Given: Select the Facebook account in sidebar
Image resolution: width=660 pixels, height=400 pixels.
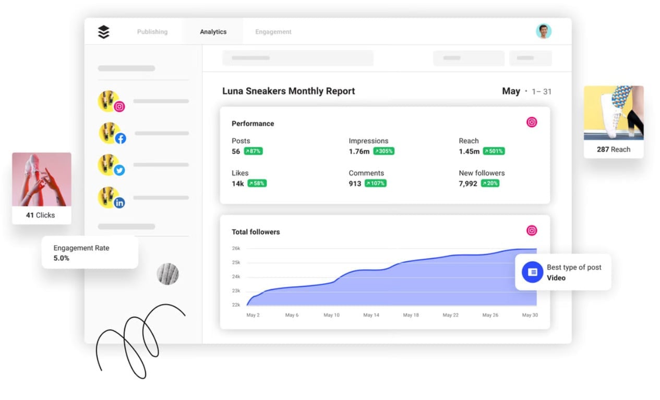Looking at the screenshot, I should pos(112,133).
